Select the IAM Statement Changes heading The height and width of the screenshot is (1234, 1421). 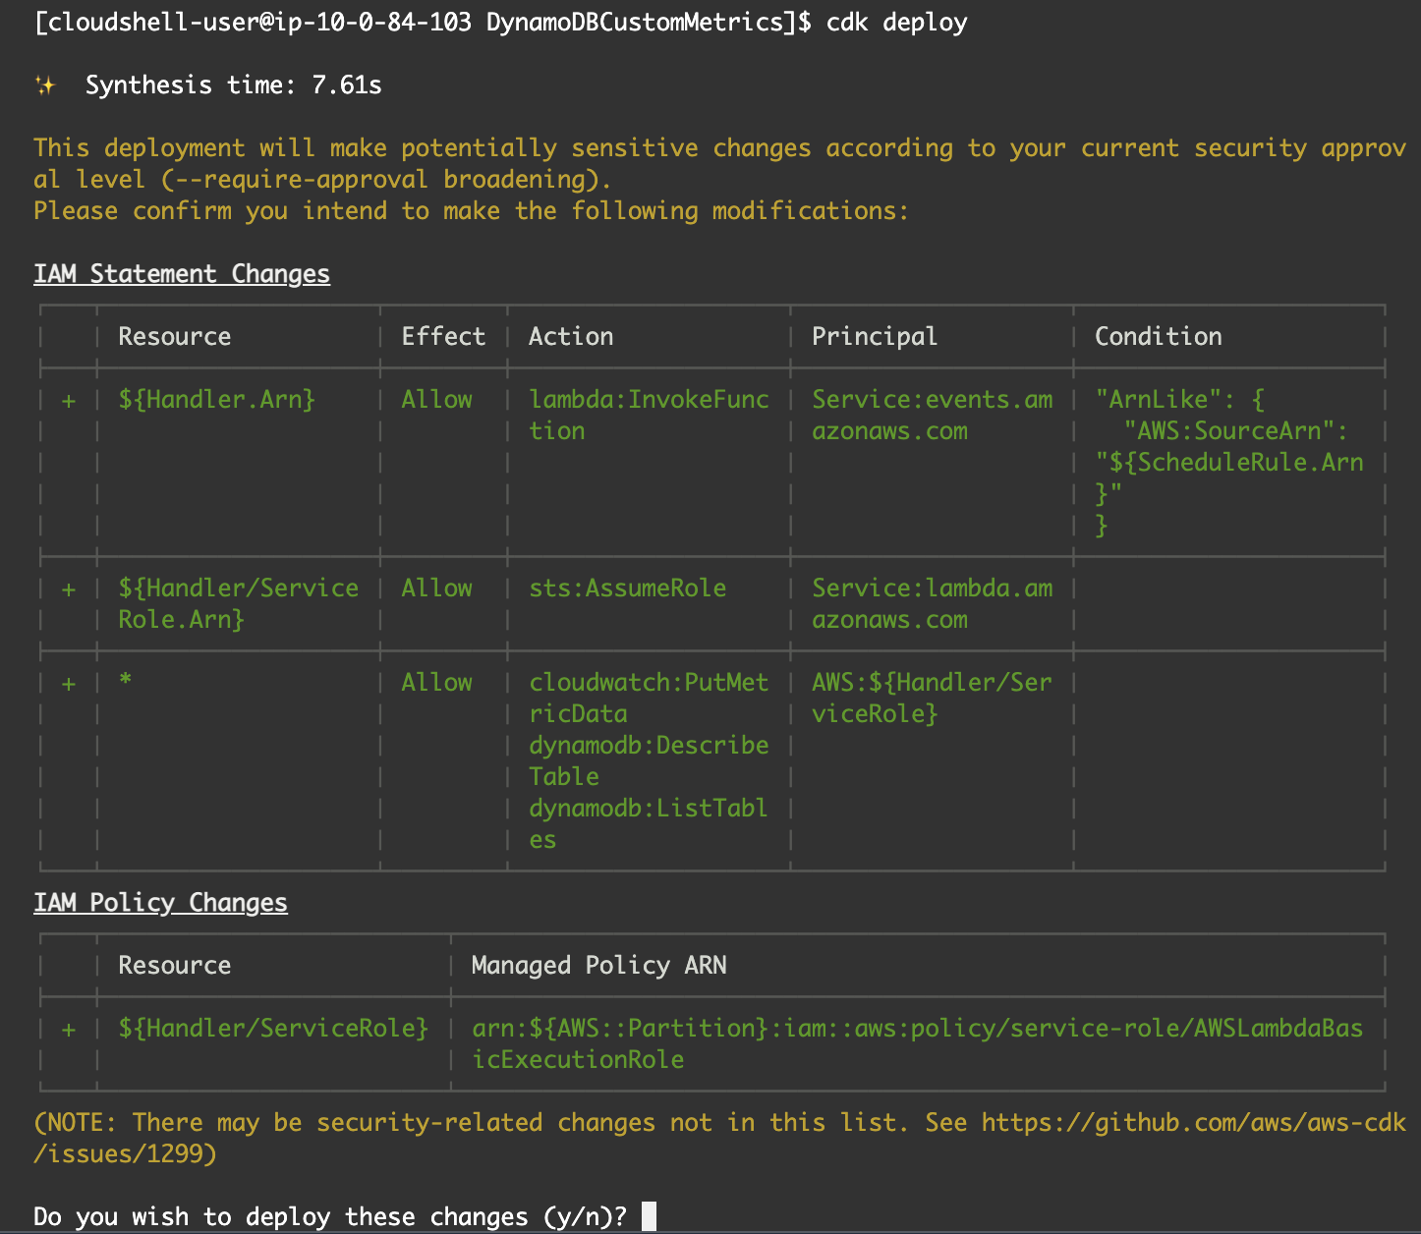[x=182, y=273]
